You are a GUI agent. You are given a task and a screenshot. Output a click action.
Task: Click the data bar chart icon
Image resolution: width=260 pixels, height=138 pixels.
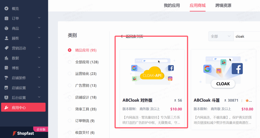[x=6, y=58]
